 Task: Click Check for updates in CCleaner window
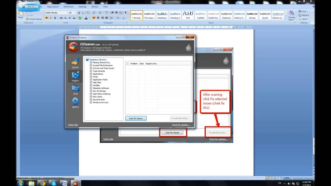point(181,125)
